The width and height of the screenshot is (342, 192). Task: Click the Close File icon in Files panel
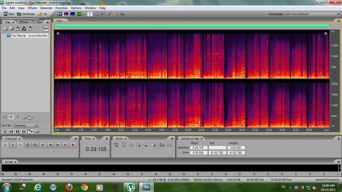point(12,29)
